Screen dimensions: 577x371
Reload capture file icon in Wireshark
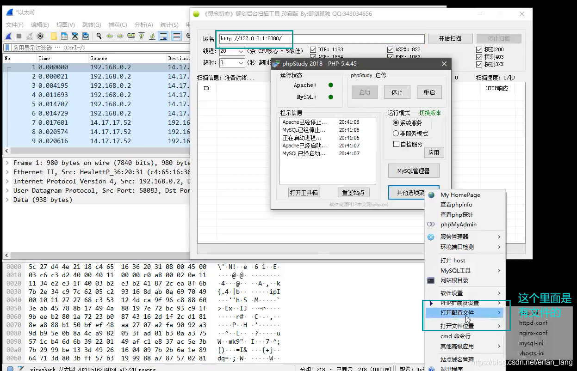coord(86,36)
